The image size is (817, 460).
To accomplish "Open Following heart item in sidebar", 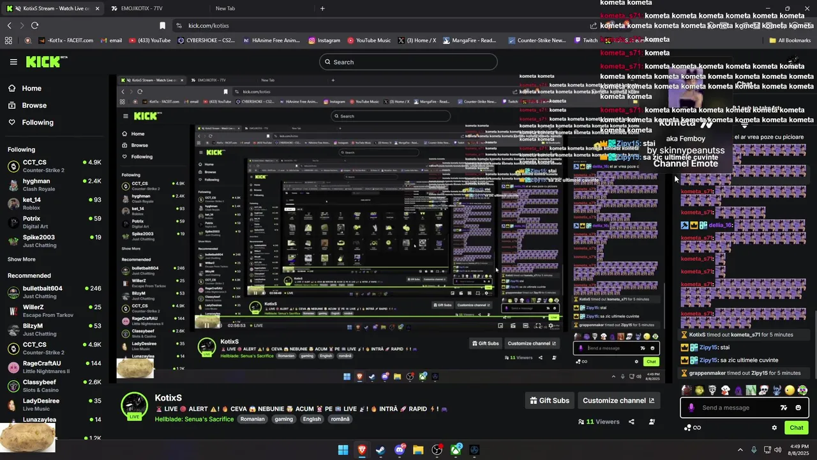I will click(x=31, y=123).
